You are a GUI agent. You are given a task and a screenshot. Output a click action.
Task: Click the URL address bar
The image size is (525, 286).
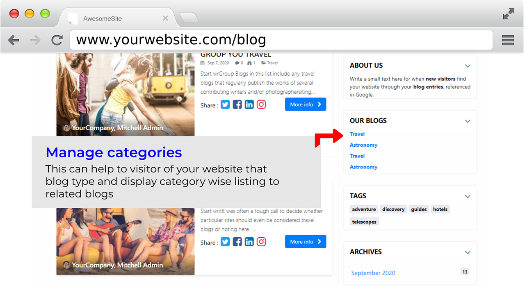pyautogui.click(x=281, y=40)
